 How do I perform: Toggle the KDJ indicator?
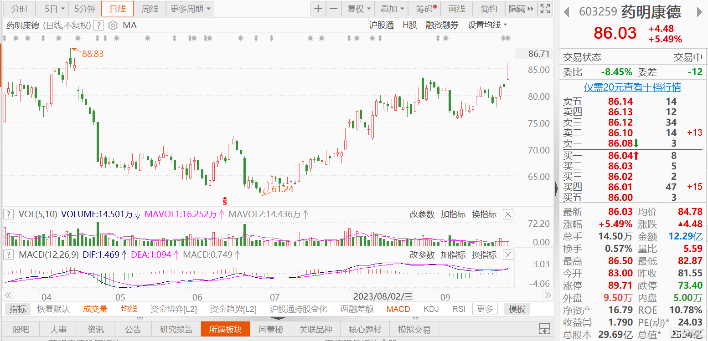click(x=431, y=309)
